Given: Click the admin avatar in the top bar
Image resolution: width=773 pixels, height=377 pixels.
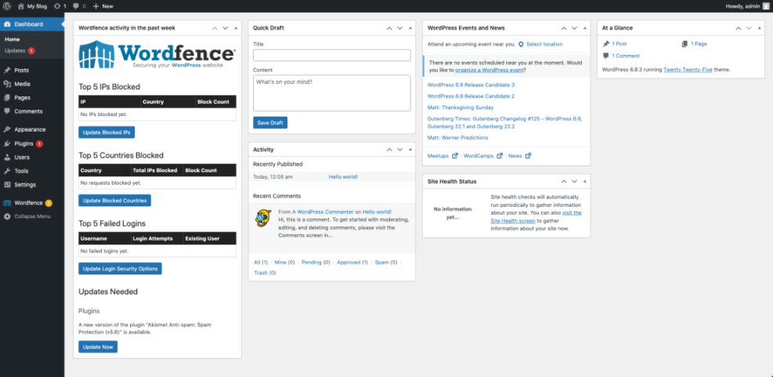Looking at the screenshot, I should (767, 6).
